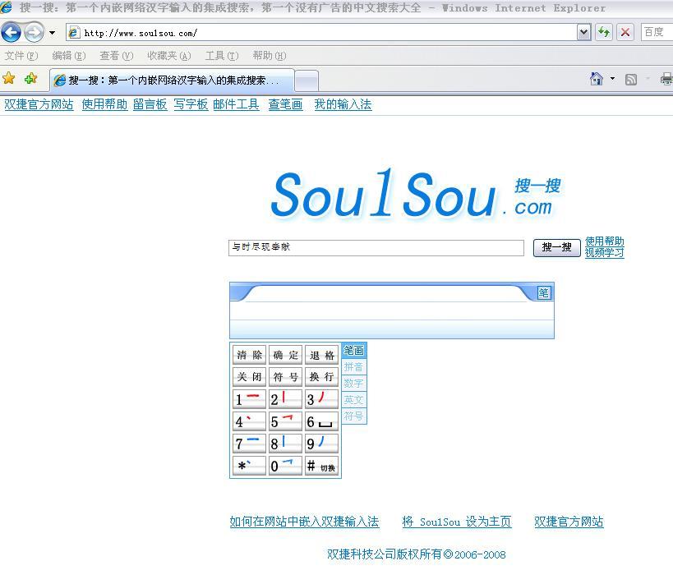673x584 pixels.
Task: Click the main search text field
Action: click(x=376, y=247)
